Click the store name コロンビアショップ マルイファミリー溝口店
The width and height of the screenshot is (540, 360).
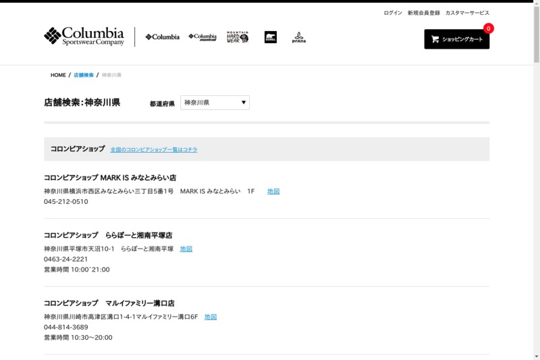(109, 303)
